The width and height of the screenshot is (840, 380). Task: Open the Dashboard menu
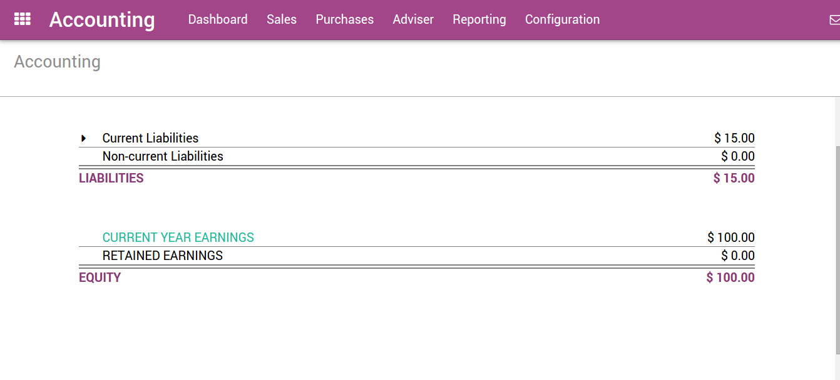point(218,19)
